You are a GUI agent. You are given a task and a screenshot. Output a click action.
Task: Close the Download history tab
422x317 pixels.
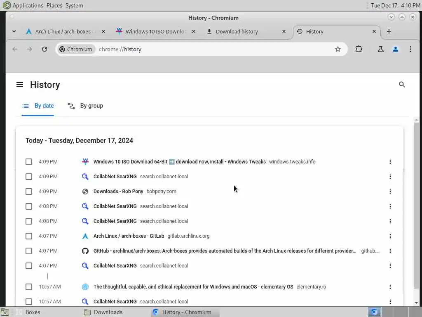click(284, 31)
